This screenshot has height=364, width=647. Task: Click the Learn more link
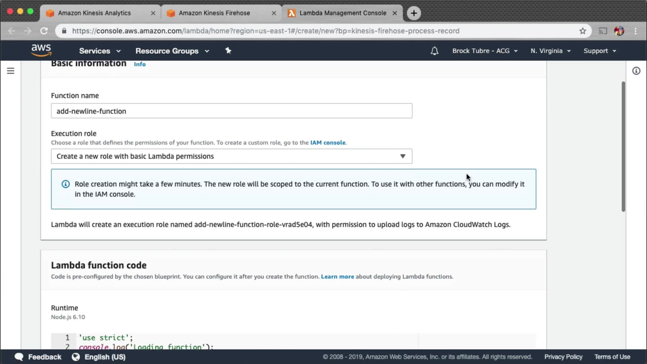point(337,276)
